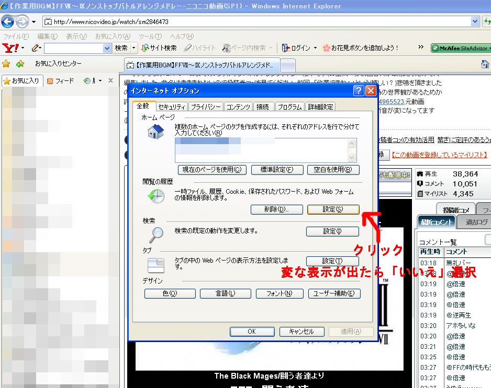Click the ハイライト highlighter icon

[200, 48]
